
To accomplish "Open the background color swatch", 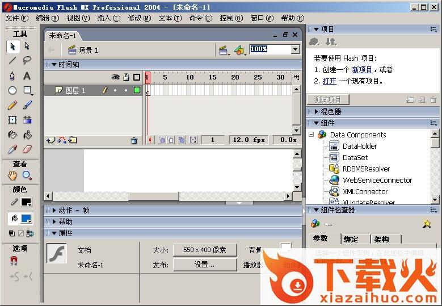I will click(285, 248).
